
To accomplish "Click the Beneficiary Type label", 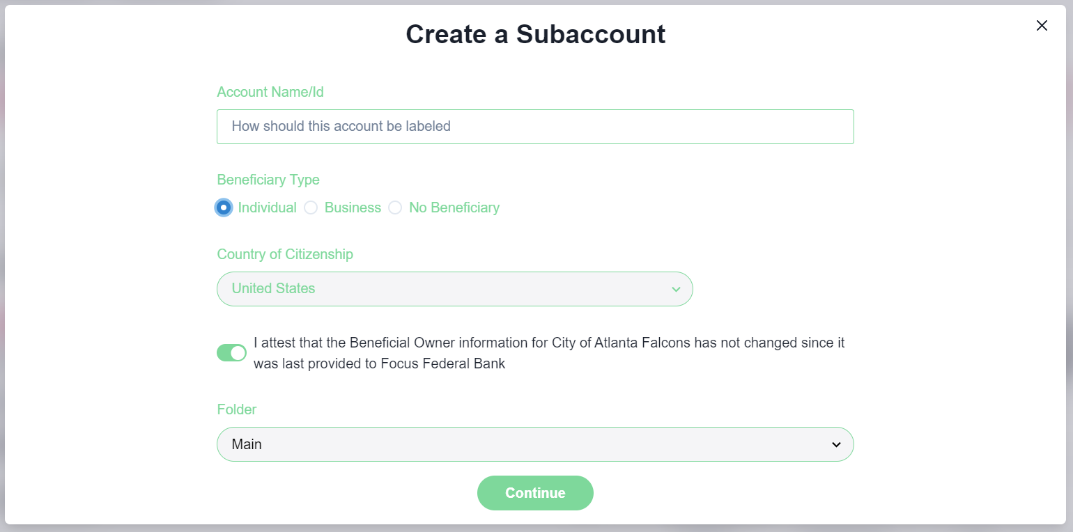I will 268,180.
